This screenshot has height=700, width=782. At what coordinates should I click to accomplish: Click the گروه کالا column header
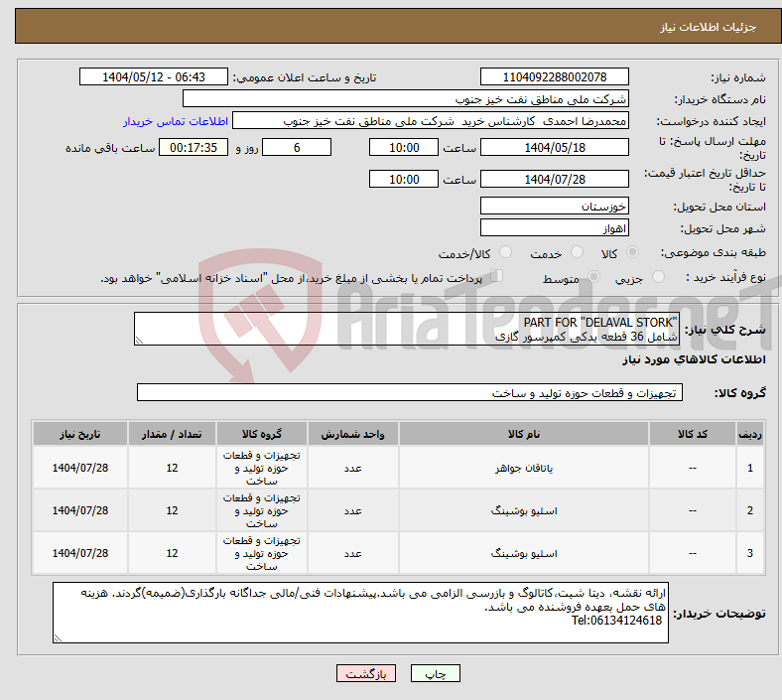[x=262, y=434]
